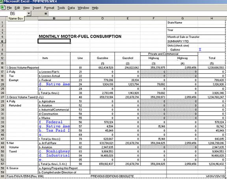
Task: Click the 'Gasohol' column heading
Action: coord(128,58)
